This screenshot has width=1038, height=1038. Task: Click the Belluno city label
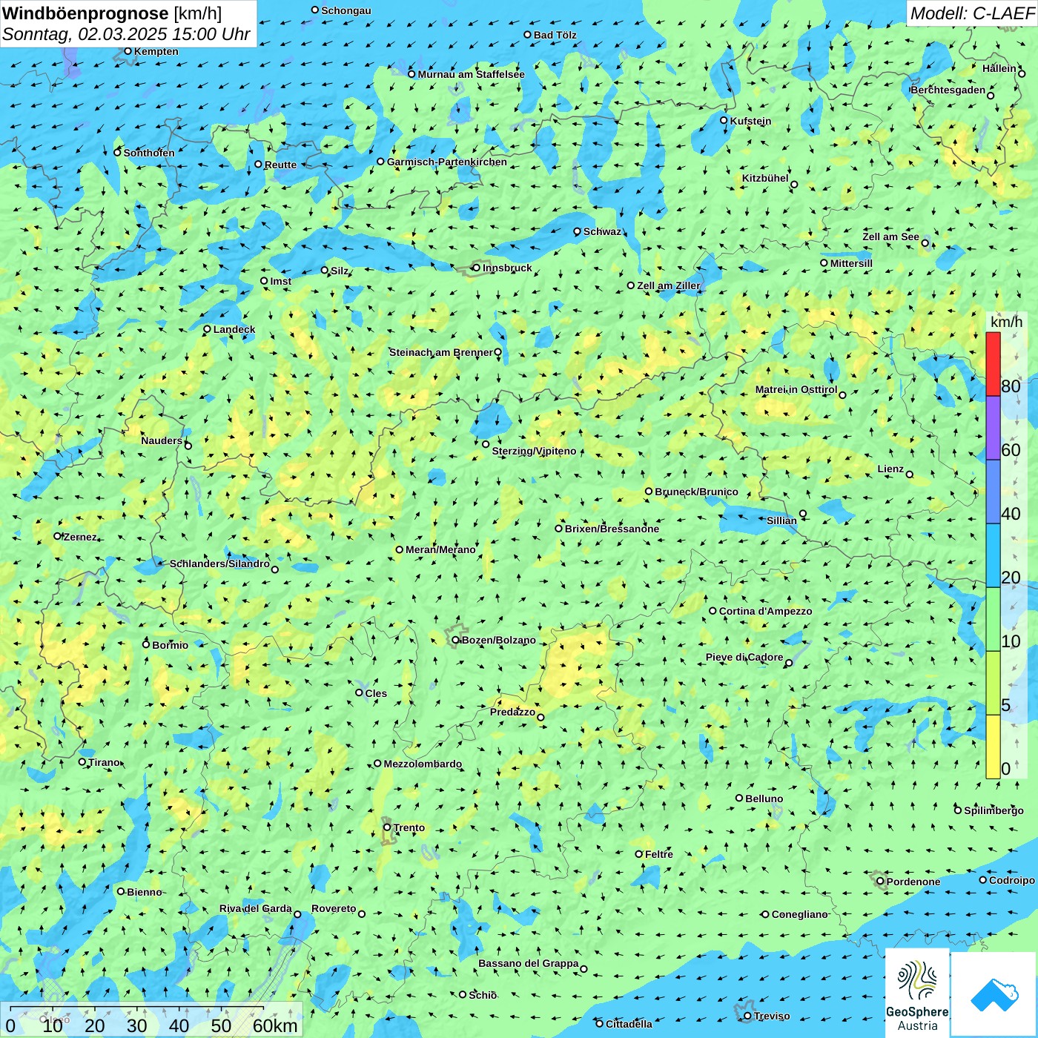pyautogui.click(x=764, y=799)
